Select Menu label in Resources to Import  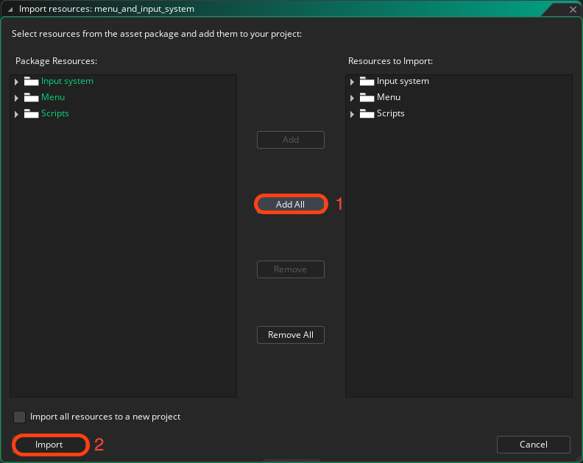tap(389, 97)
